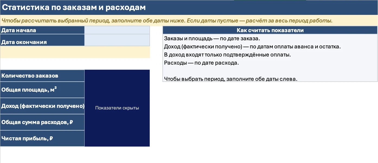Image resolution: width=378 pixels, height=163 pixels.
Task: Click the 'Дата начала' label cell
Action: click(x=42, y=30)
